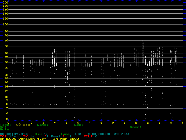Click the 'Note:' field label
This screenshot has height=140, width=186.
6,129
